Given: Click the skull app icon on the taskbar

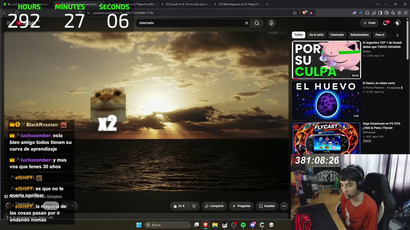Looking at the screenshot, I should [x=271, y=225].
